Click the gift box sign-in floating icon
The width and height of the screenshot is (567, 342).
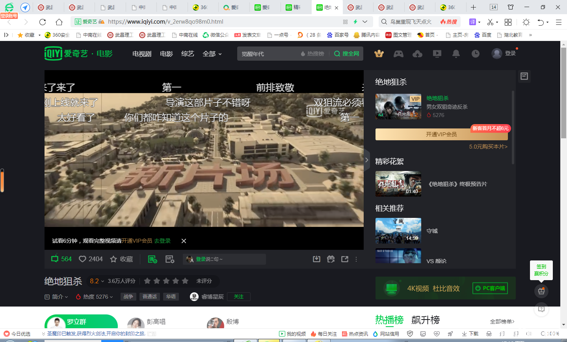tap(541, 291)
